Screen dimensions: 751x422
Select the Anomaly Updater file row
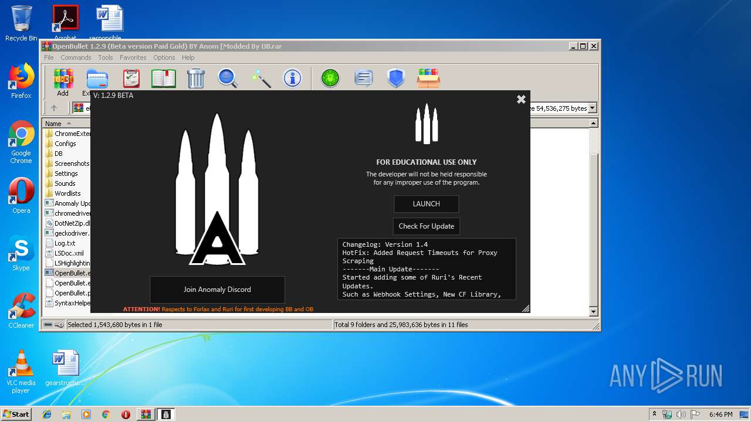coord(66,203)
